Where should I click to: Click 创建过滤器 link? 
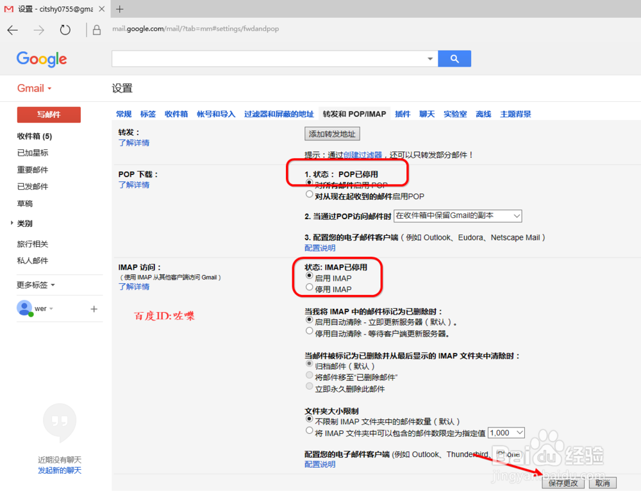(363, 155)
